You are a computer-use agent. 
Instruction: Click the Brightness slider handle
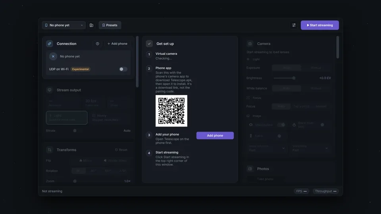pyautogui.click(x=294, y=78)
